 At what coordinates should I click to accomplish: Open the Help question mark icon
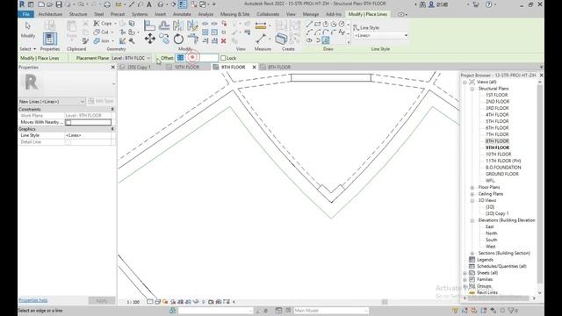coord(488,4)
